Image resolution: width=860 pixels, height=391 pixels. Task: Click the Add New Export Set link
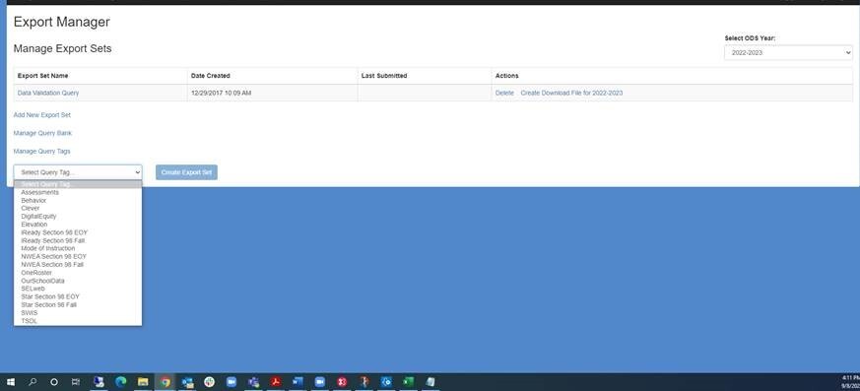click(42, 115)
